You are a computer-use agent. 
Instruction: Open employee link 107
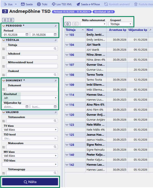[72, 65]
